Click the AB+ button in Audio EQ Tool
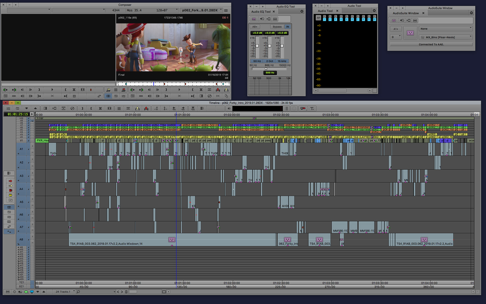The width and height of the screenshot is (486, 304). (255, 27)
